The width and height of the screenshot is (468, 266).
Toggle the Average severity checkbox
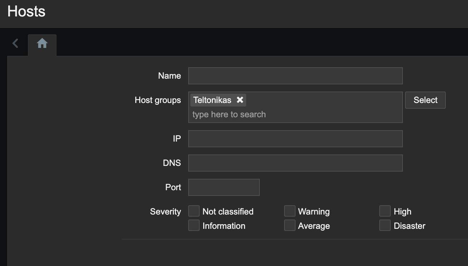[x=290, y=226]
